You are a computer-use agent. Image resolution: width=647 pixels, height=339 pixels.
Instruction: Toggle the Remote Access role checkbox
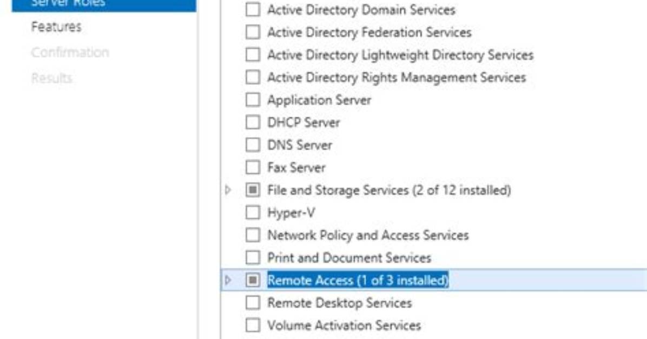click(253, 280)
